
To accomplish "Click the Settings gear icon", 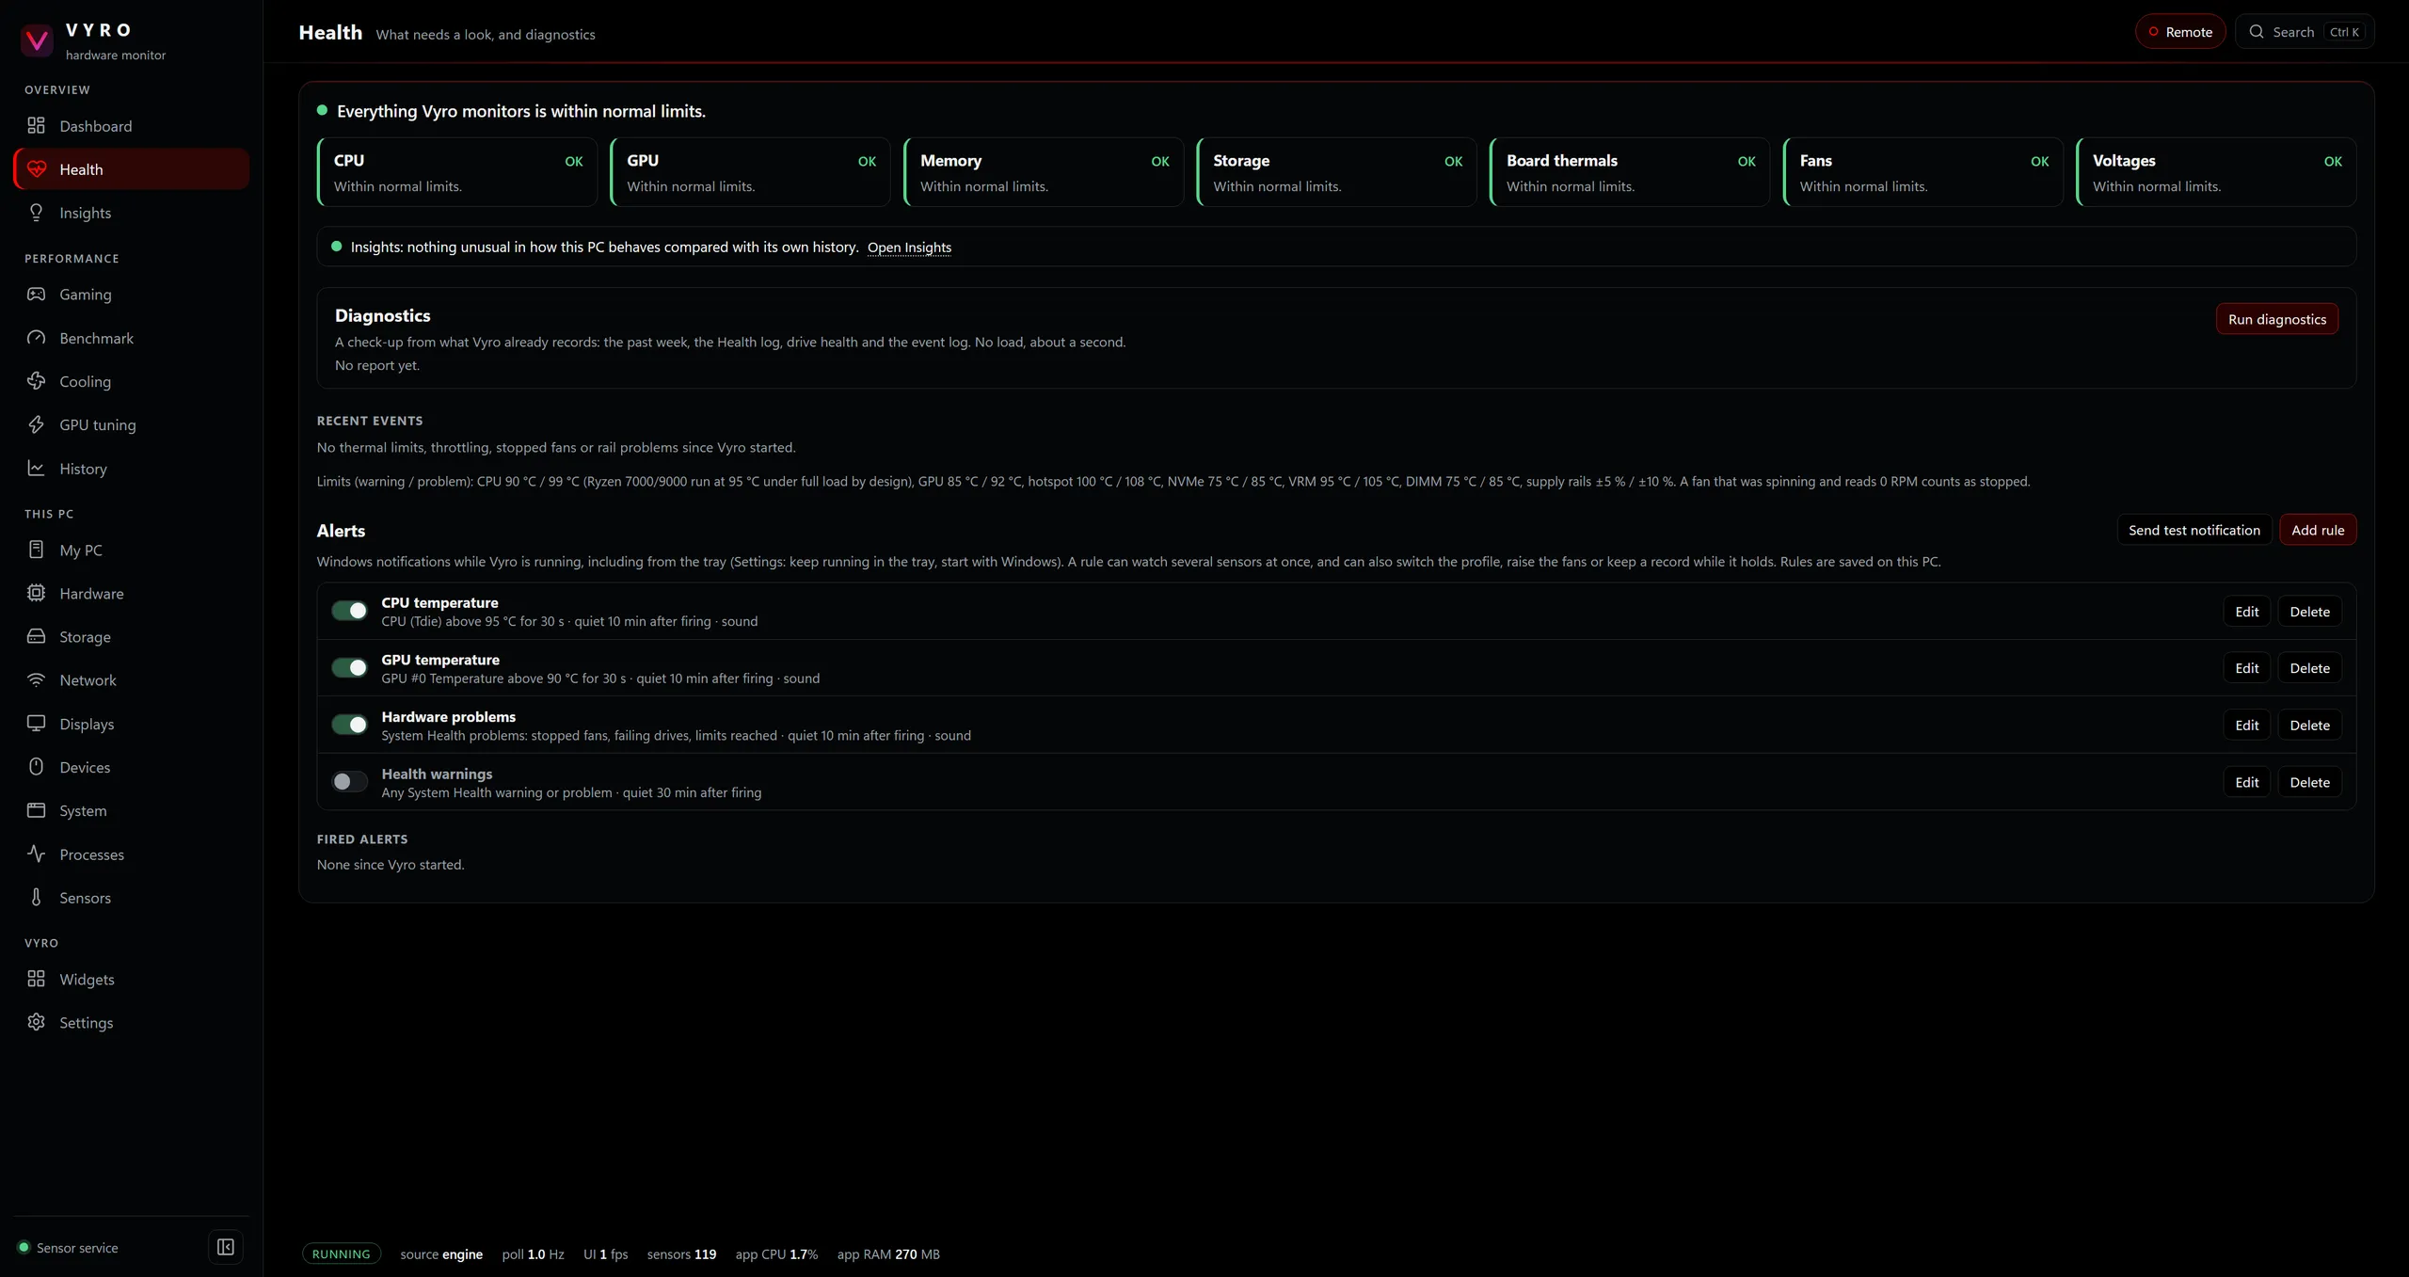I will tap(36, 1022).
